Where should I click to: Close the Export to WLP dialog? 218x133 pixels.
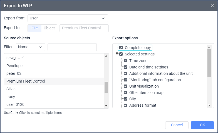pos(212,6)
